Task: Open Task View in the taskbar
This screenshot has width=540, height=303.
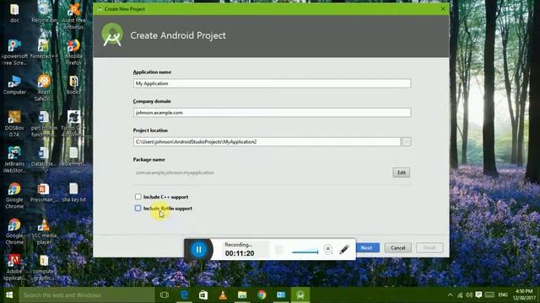Action: 165,295
